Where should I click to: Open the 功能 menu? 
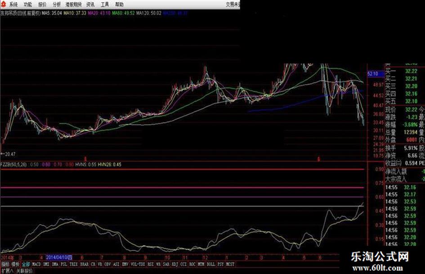tap(27, 4)
